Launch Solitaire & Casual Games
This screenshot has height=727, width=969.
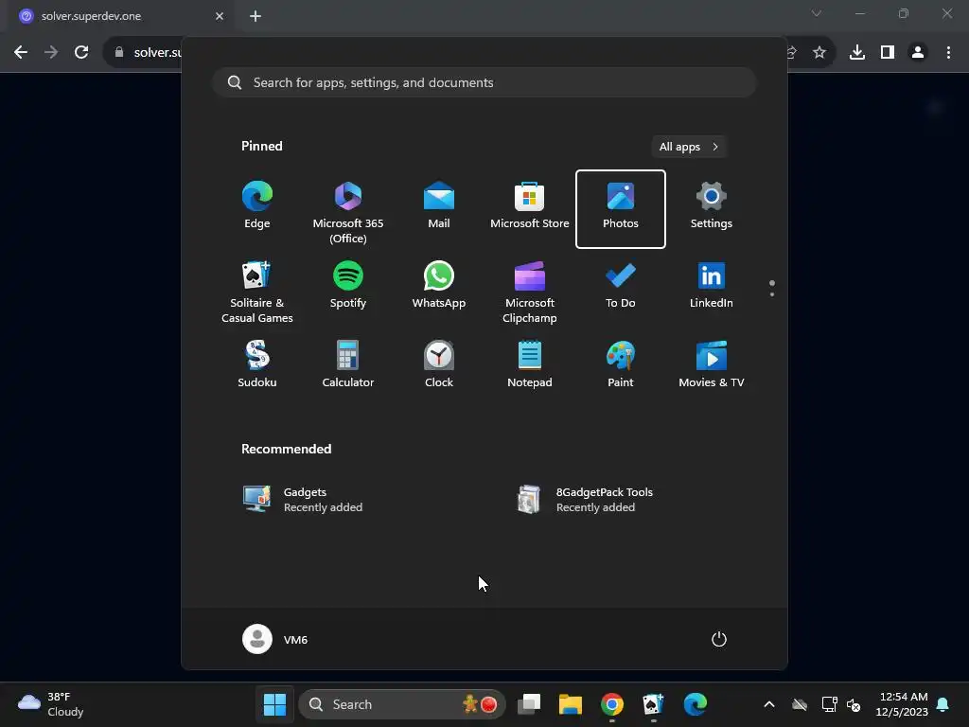coord(257,291)
